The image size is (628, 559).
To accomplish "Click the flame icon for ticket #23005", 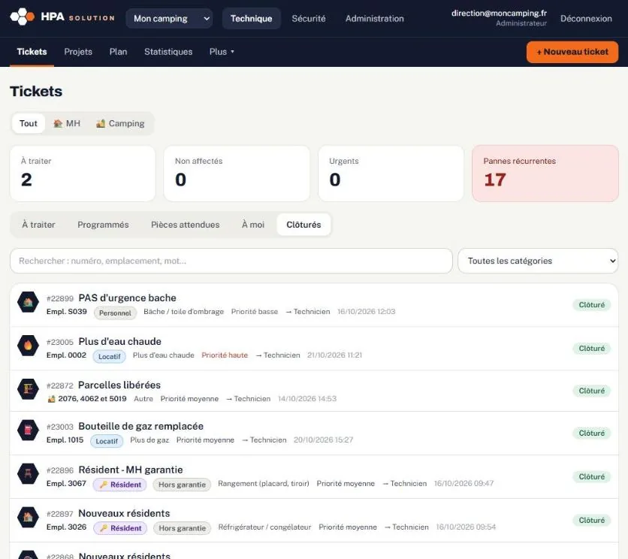I will point(28,346).
